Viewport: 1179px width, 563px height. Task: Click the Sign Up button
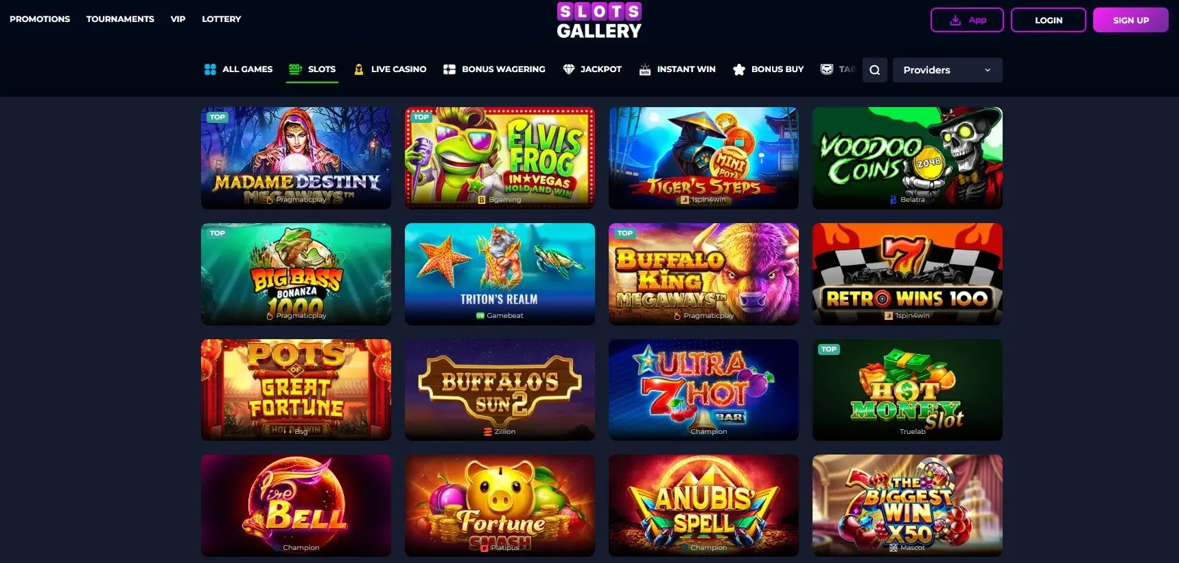1131,20
